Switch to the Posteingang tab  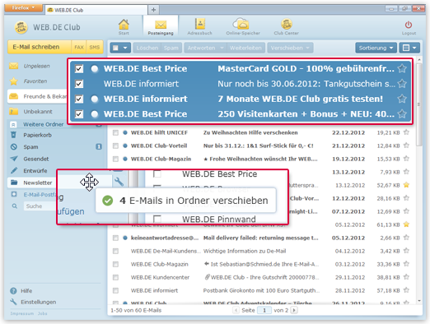click(161, 26)
